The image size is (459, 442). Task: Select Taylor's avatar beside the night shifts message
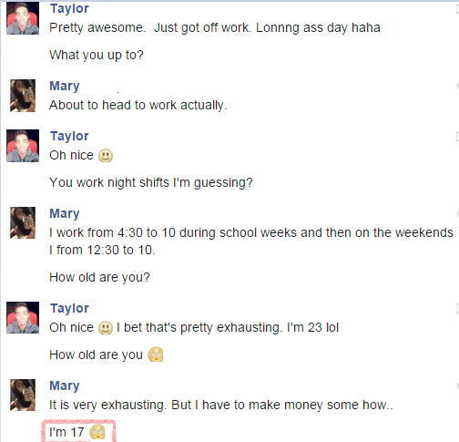(23, 146)
